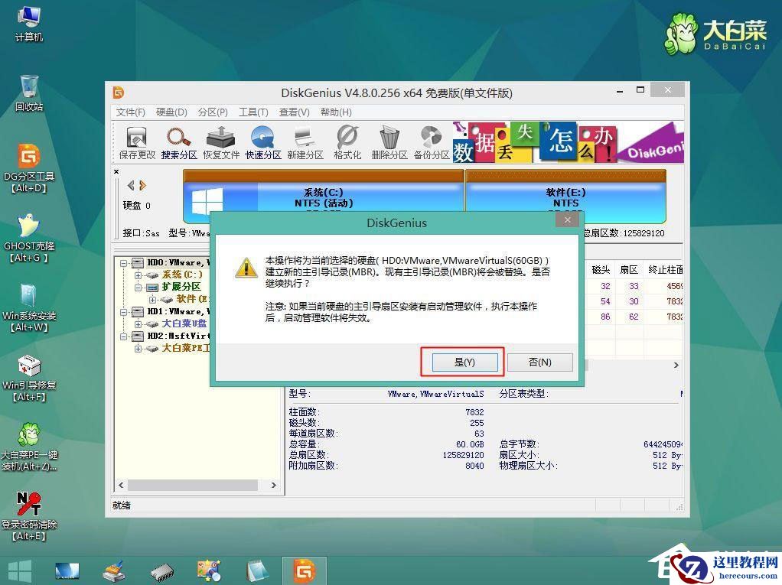The image size is (782, 585).
Task: Select the 软件(E:) partition block
Action: (565, 197)
